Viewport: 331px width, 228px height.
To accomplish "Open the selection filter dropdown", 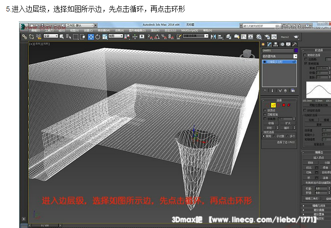I will coord(51,36).
